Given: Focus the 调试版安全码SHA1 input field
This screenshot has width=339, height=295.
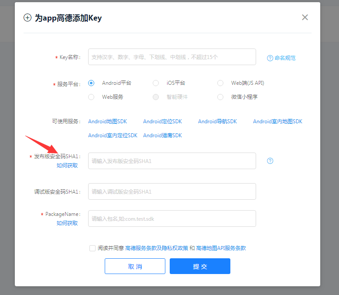Looking at the screenshot, I should click(x=172, y=191).
